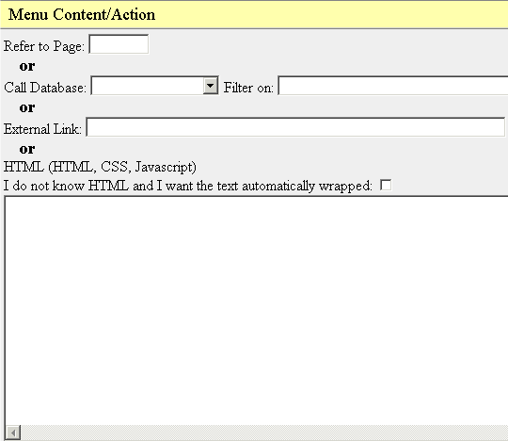508x441 pixels.
Task: Click the horizontal scrollbar track below textarea
Action: click(264, 433)
